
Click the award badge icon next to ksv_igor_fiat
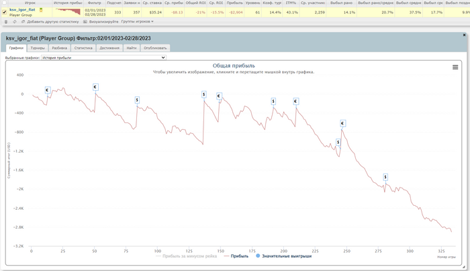(x=41, y=10)
